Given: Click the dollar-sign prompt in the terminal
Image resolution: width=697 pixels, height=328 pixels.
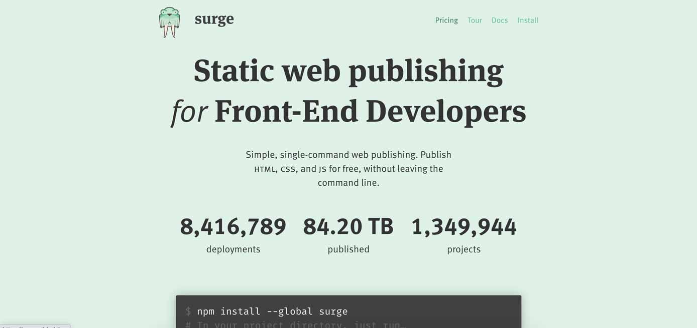Looking at the screenshot, I should [x=188, y=311].
